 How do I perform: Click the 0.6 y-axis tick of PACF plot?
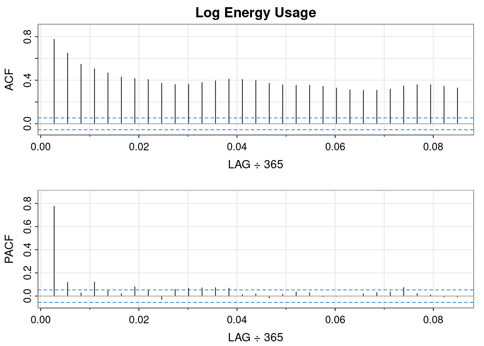click(x=27, y=227)
